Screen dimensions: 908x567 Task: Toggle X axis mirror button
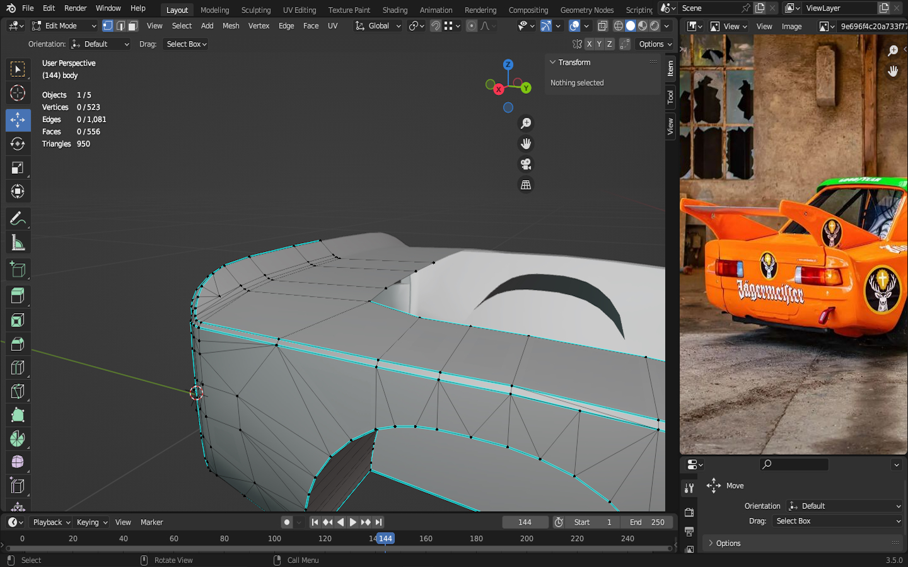coord(589,44)
